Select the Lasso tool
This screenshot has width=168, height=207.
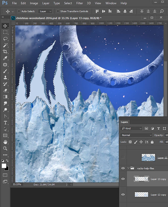[x=5, y=39]
